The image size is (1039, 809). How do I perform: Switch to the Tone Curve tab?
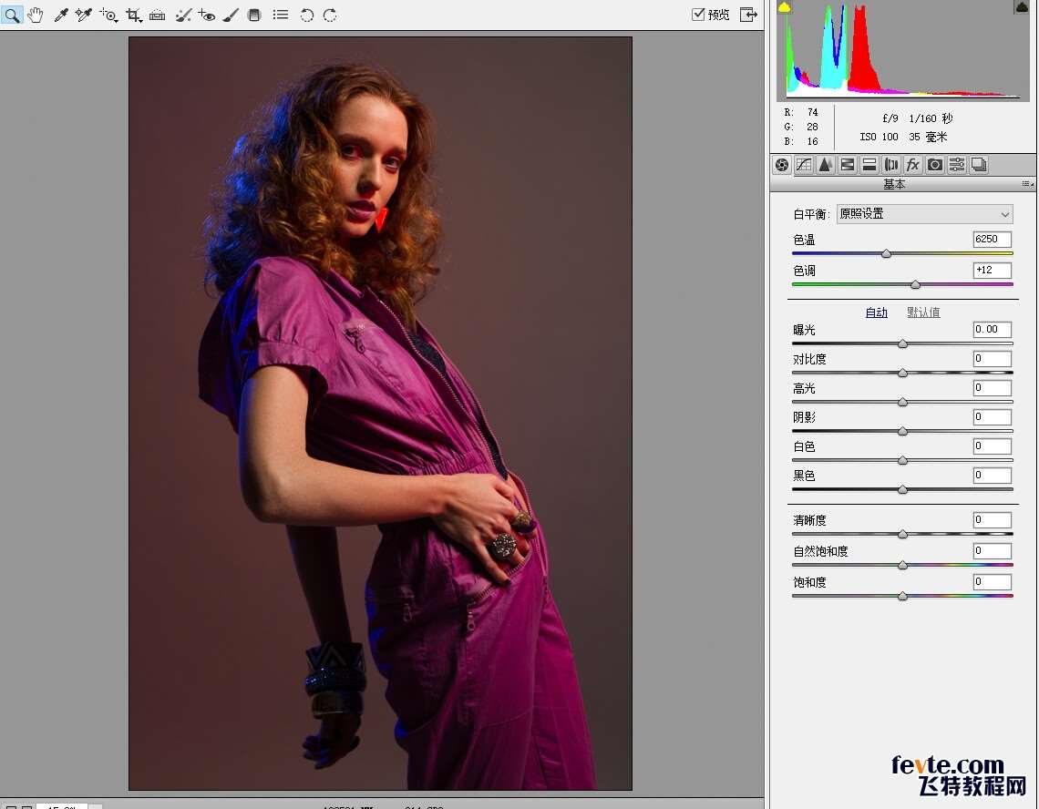pos(803,165)
